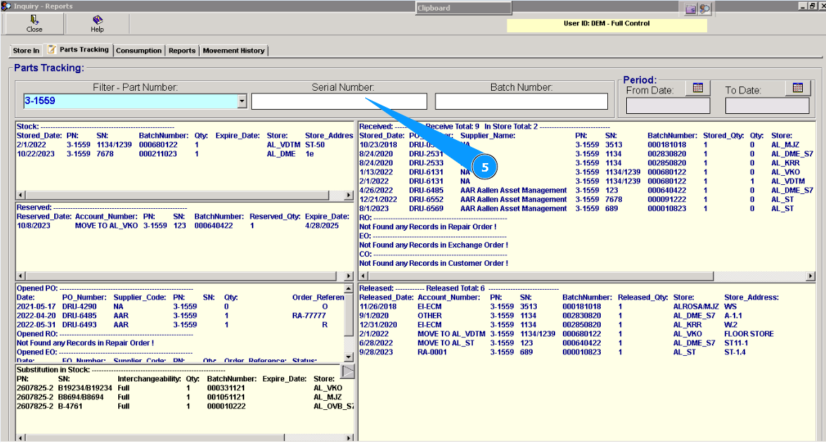Screen dimensions: 826x443
Task: Click the app icon in the title bar
Action: pyautogui.click(x=6, y=7)
